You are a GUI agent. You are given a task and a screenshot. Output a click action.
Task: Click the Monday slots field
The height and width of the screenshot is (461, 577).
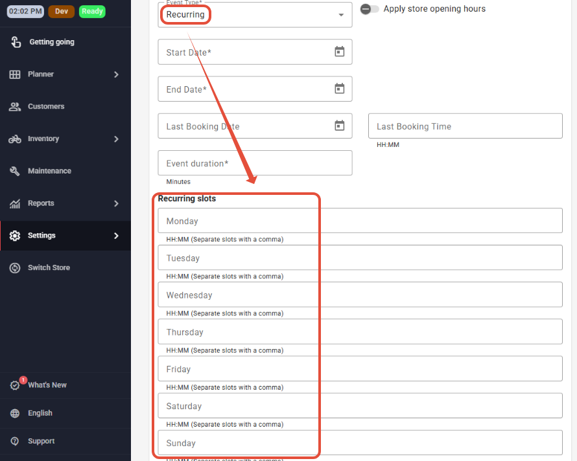pos(360,221)
